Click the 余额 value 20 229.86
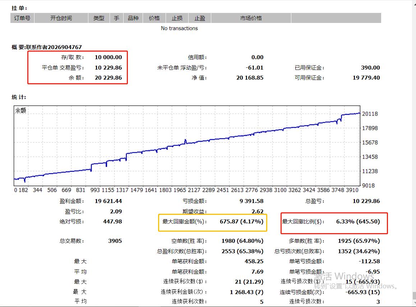This screenshot has height=307, width=416. point(108,78)
